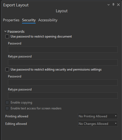
Task: Open the pane options chevron menu
Action: coord(108,5)
